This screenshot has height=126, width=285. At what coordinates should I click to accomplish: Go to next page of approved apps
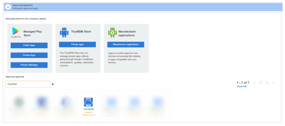point(267,83)
